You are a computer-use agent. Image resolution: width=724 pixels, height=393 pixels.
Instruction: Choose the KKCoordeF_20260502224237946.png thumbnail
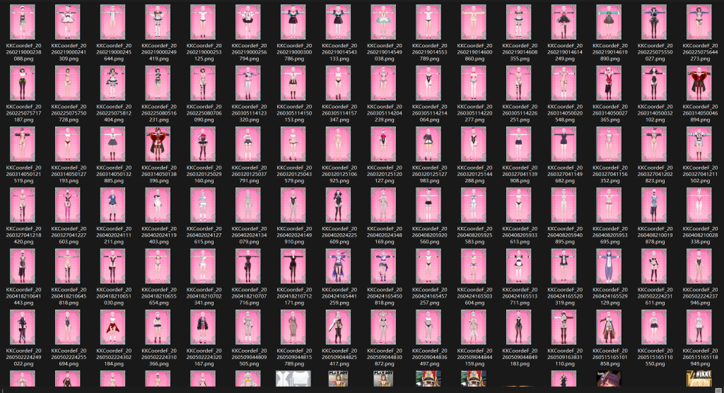tap(699, 266)
